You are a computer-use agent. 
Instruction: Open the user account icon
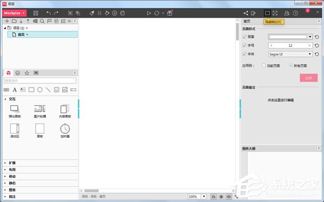tap(287, 13)
